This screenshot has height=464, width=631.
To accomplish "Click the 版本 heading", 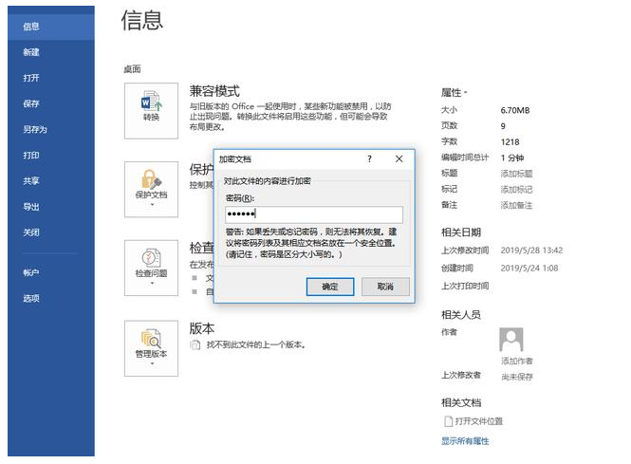I will [201, 328].
